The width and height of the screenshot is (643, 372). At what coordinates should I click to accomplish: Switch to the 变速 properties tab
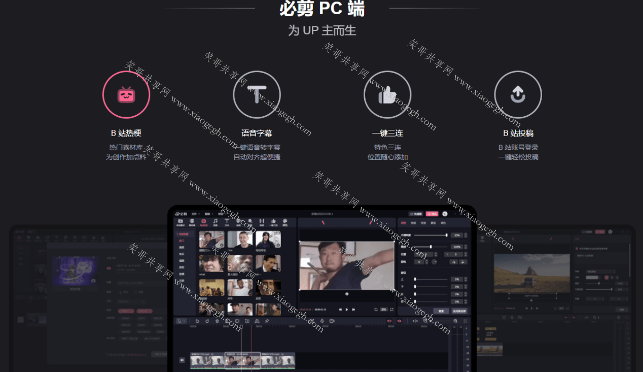(x=423, y=223)
